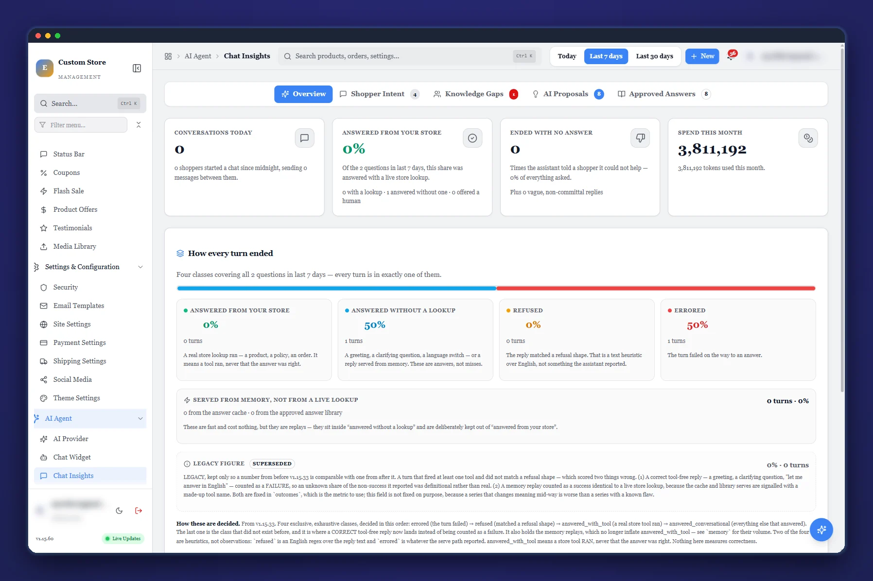
Task: Collapse the sidebar panel icon
Action: pos(137,68)
